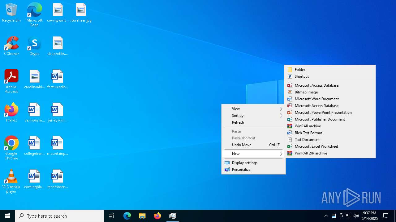Create a new Rich Text Format file
Image resolution: width=396 pixels, height=222 pixels.
(330, 133)
